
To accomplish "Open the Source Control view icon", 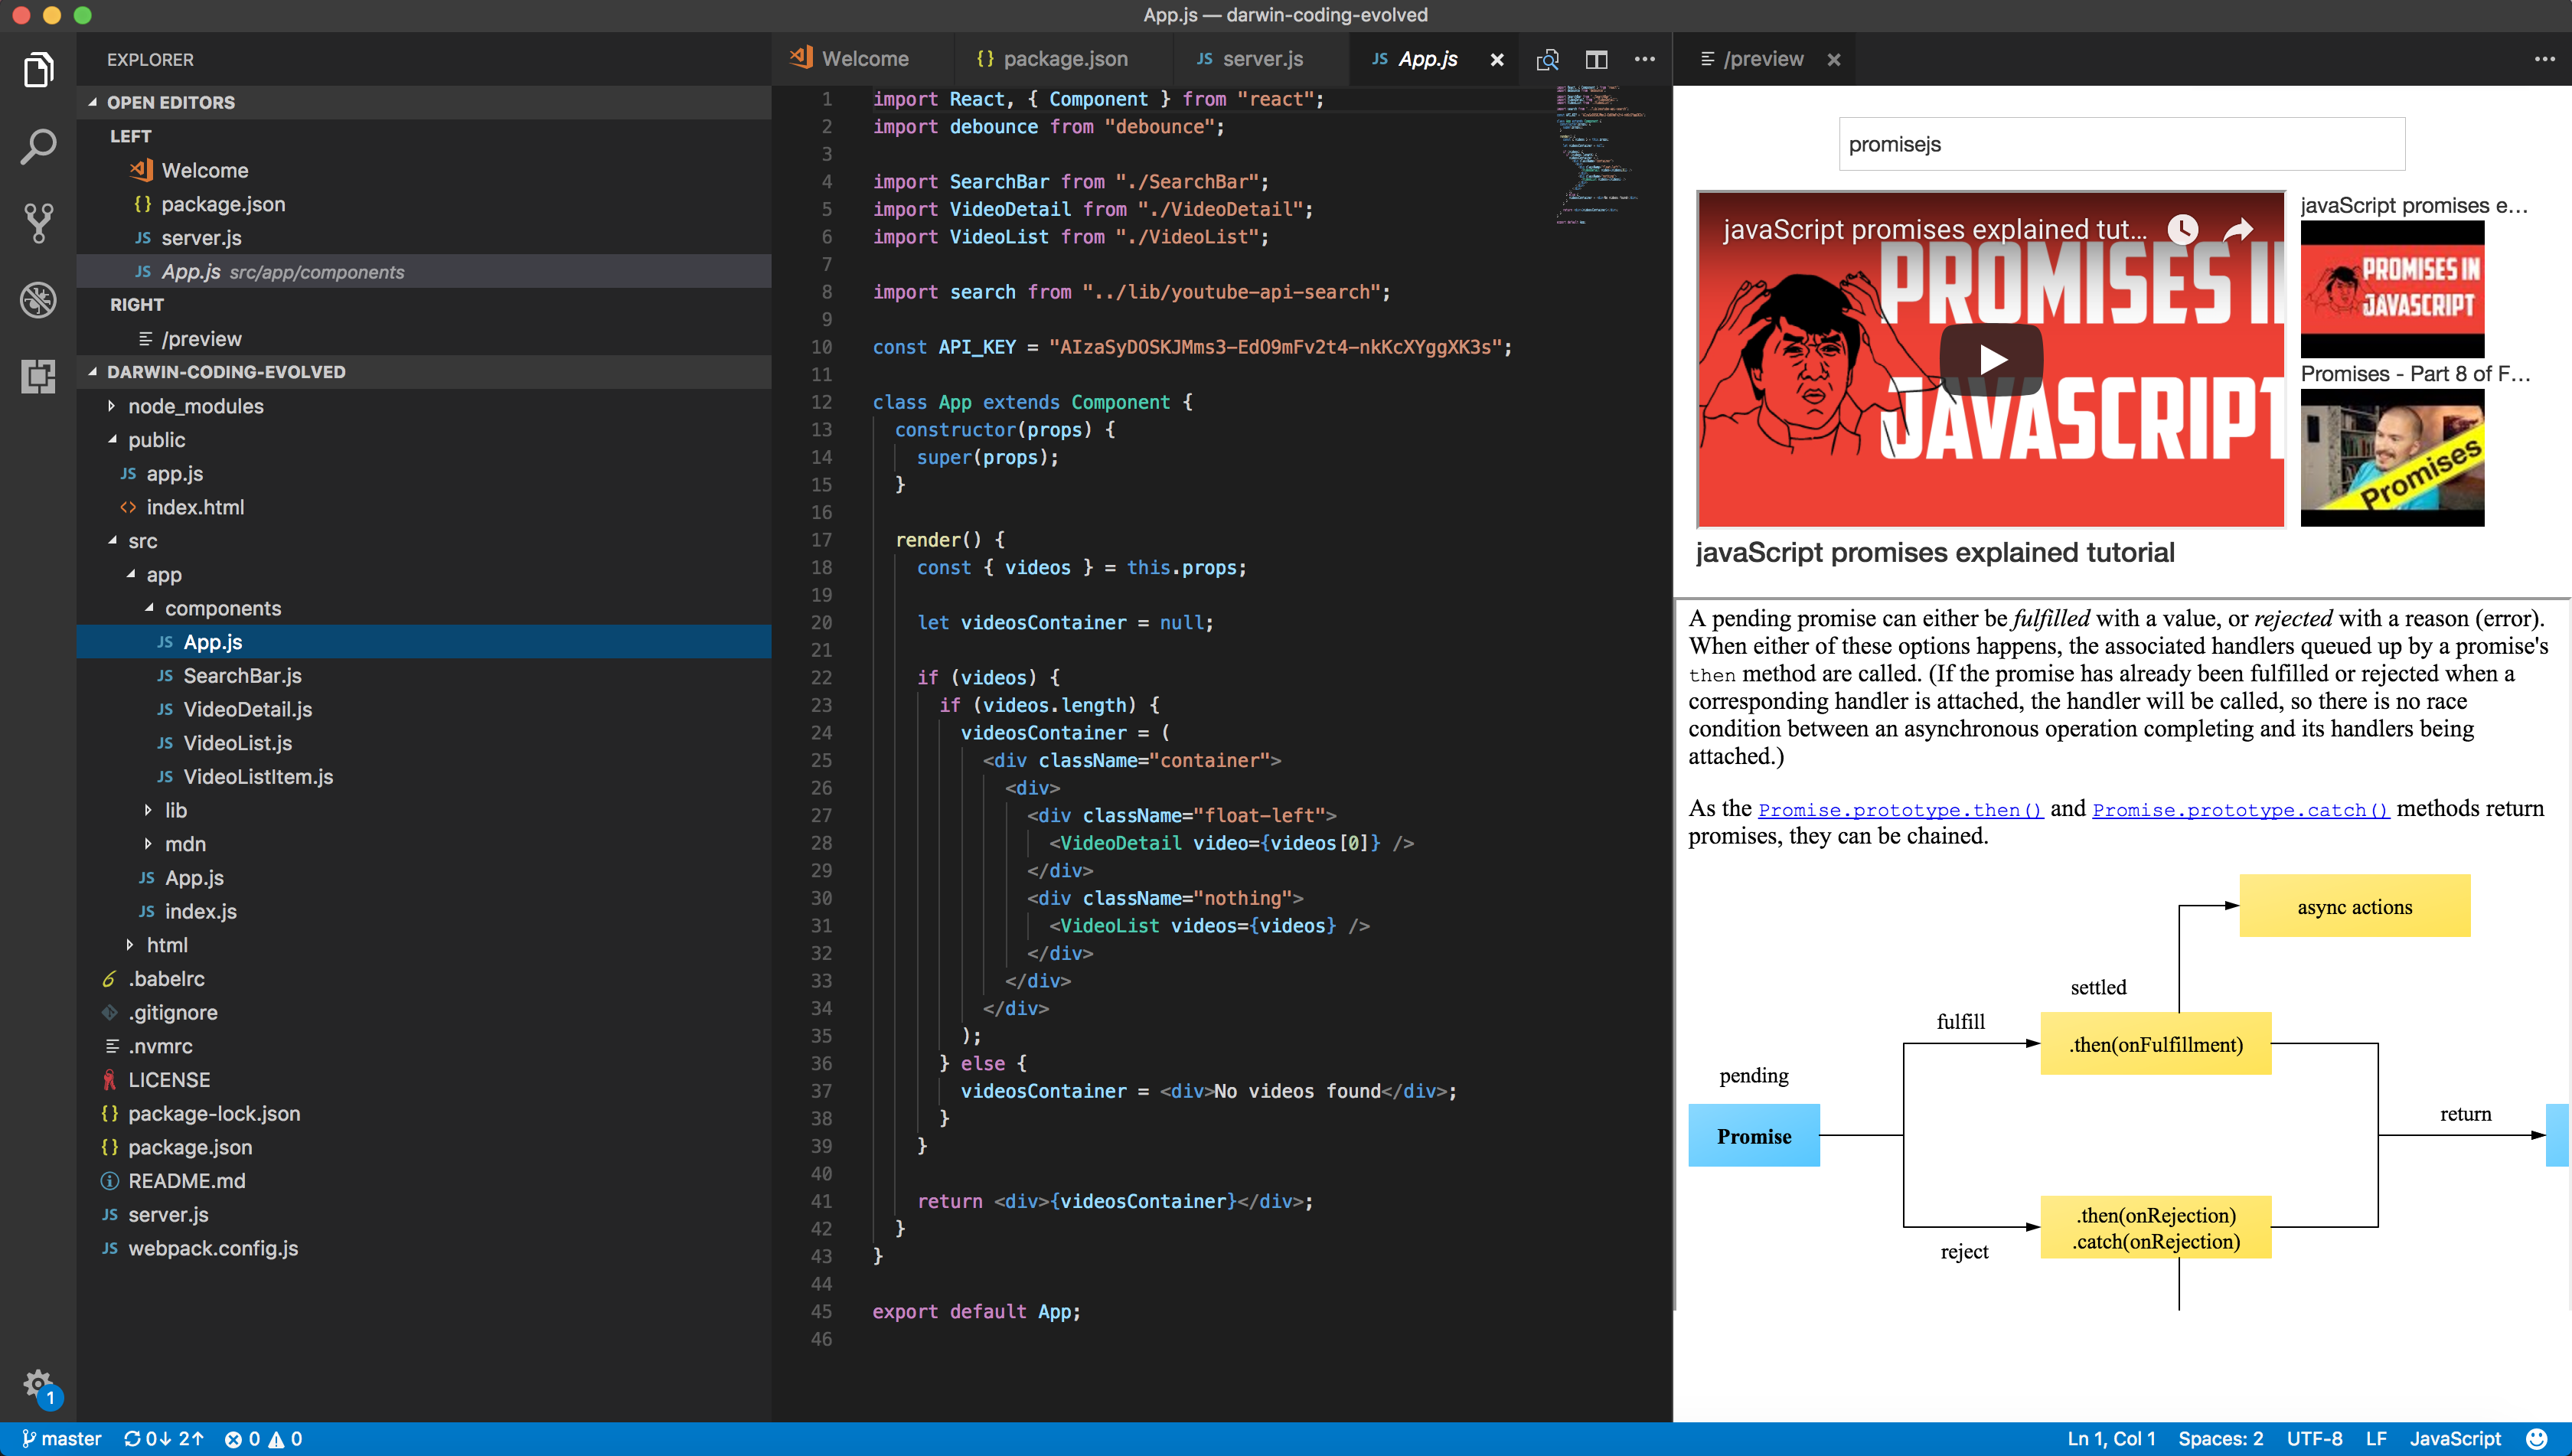I will [38, 223].
